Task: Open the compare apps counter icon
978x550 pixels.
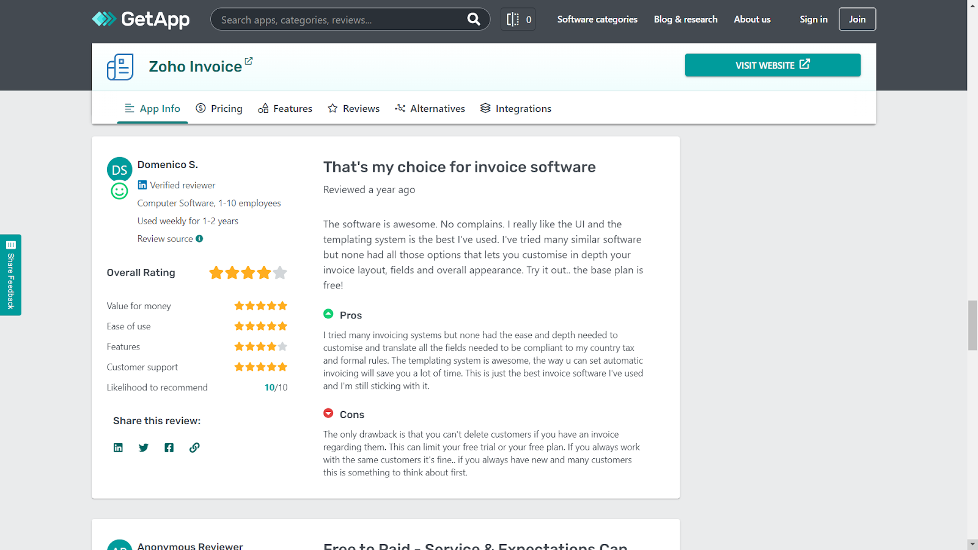Action: point(518,20)
